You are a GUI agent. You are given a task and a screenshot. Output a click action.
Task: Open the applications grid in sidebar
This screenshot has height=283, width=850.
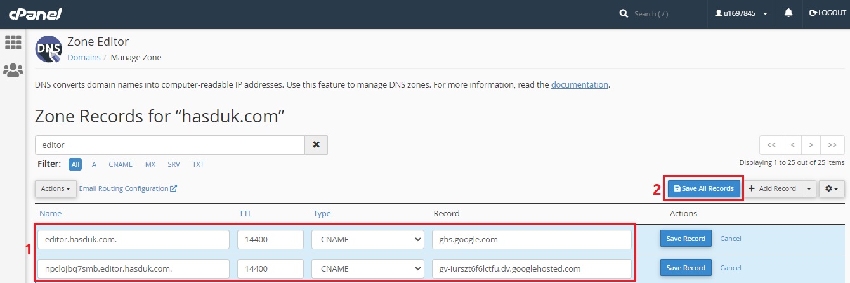13,43
